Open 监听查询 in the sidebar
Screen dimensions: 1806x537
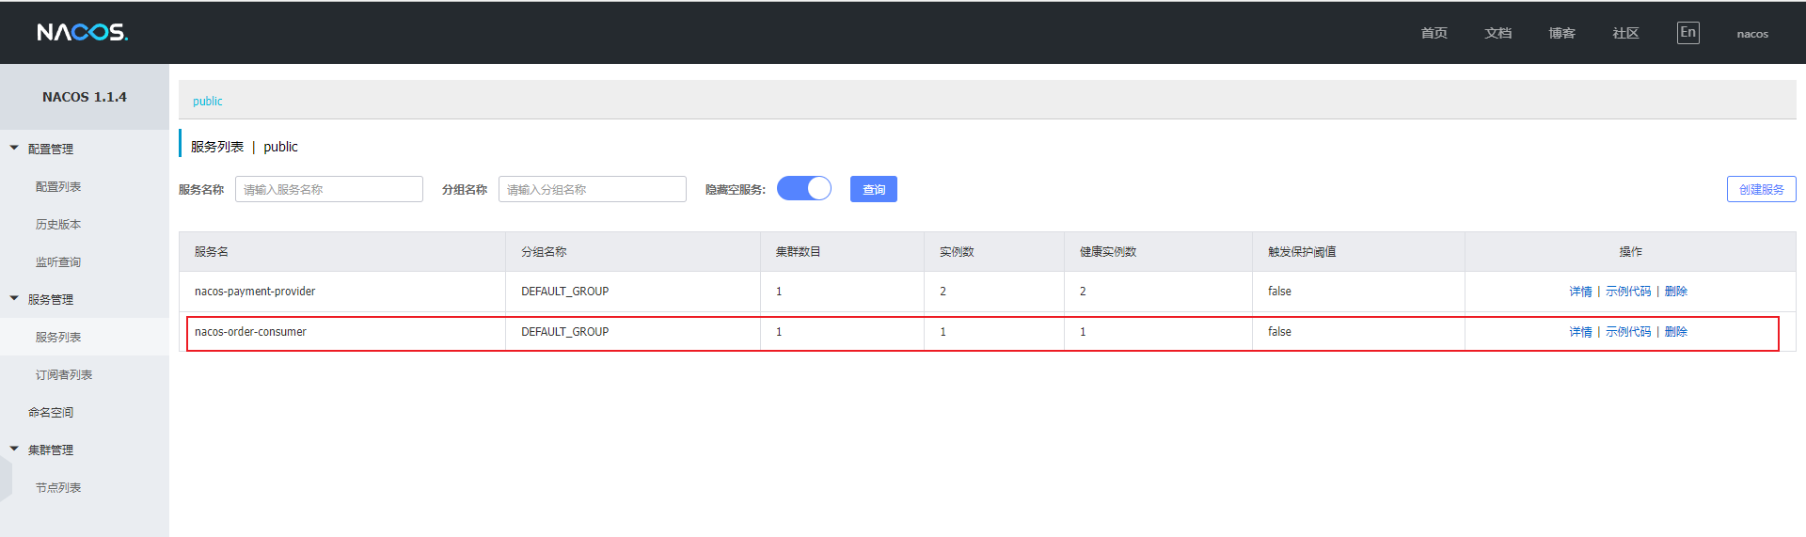click(x=58, y=261)
